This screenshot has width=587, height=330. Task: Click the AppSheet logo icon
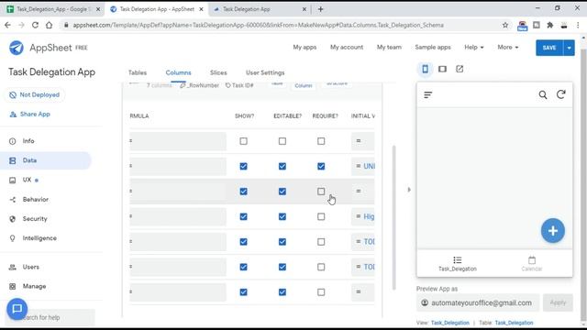(x=17, y=48)
